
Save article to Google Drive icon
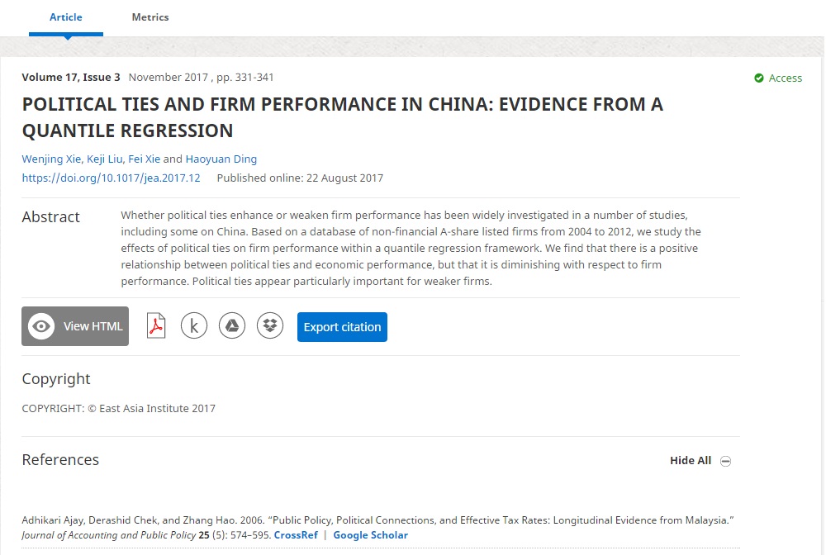click(x=232, y=326)
